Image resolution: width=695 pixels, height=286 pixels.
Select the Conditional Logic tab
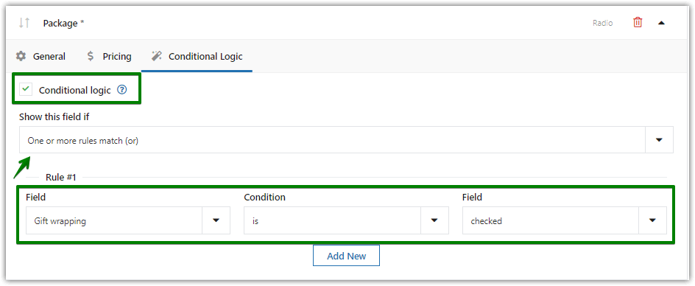197,57
